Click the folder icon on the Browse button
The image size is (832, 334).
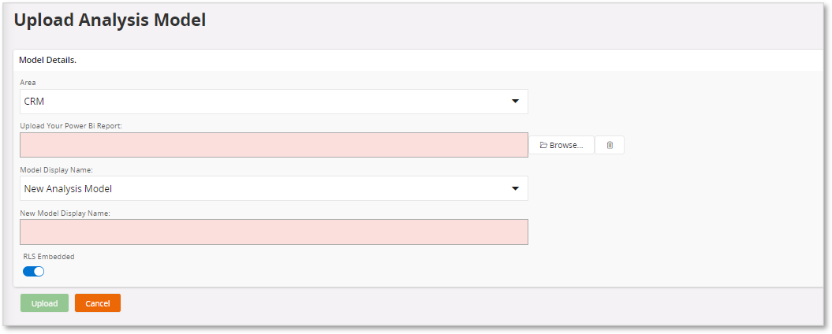point(543,145)
